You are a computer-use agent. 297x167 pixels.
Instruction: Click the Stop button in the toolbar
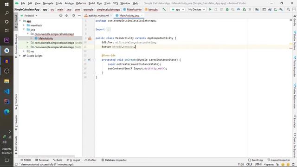250,9
